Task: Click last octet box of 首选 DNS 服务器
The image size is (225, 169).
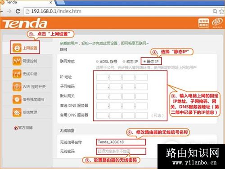Action: pos(142,106)
